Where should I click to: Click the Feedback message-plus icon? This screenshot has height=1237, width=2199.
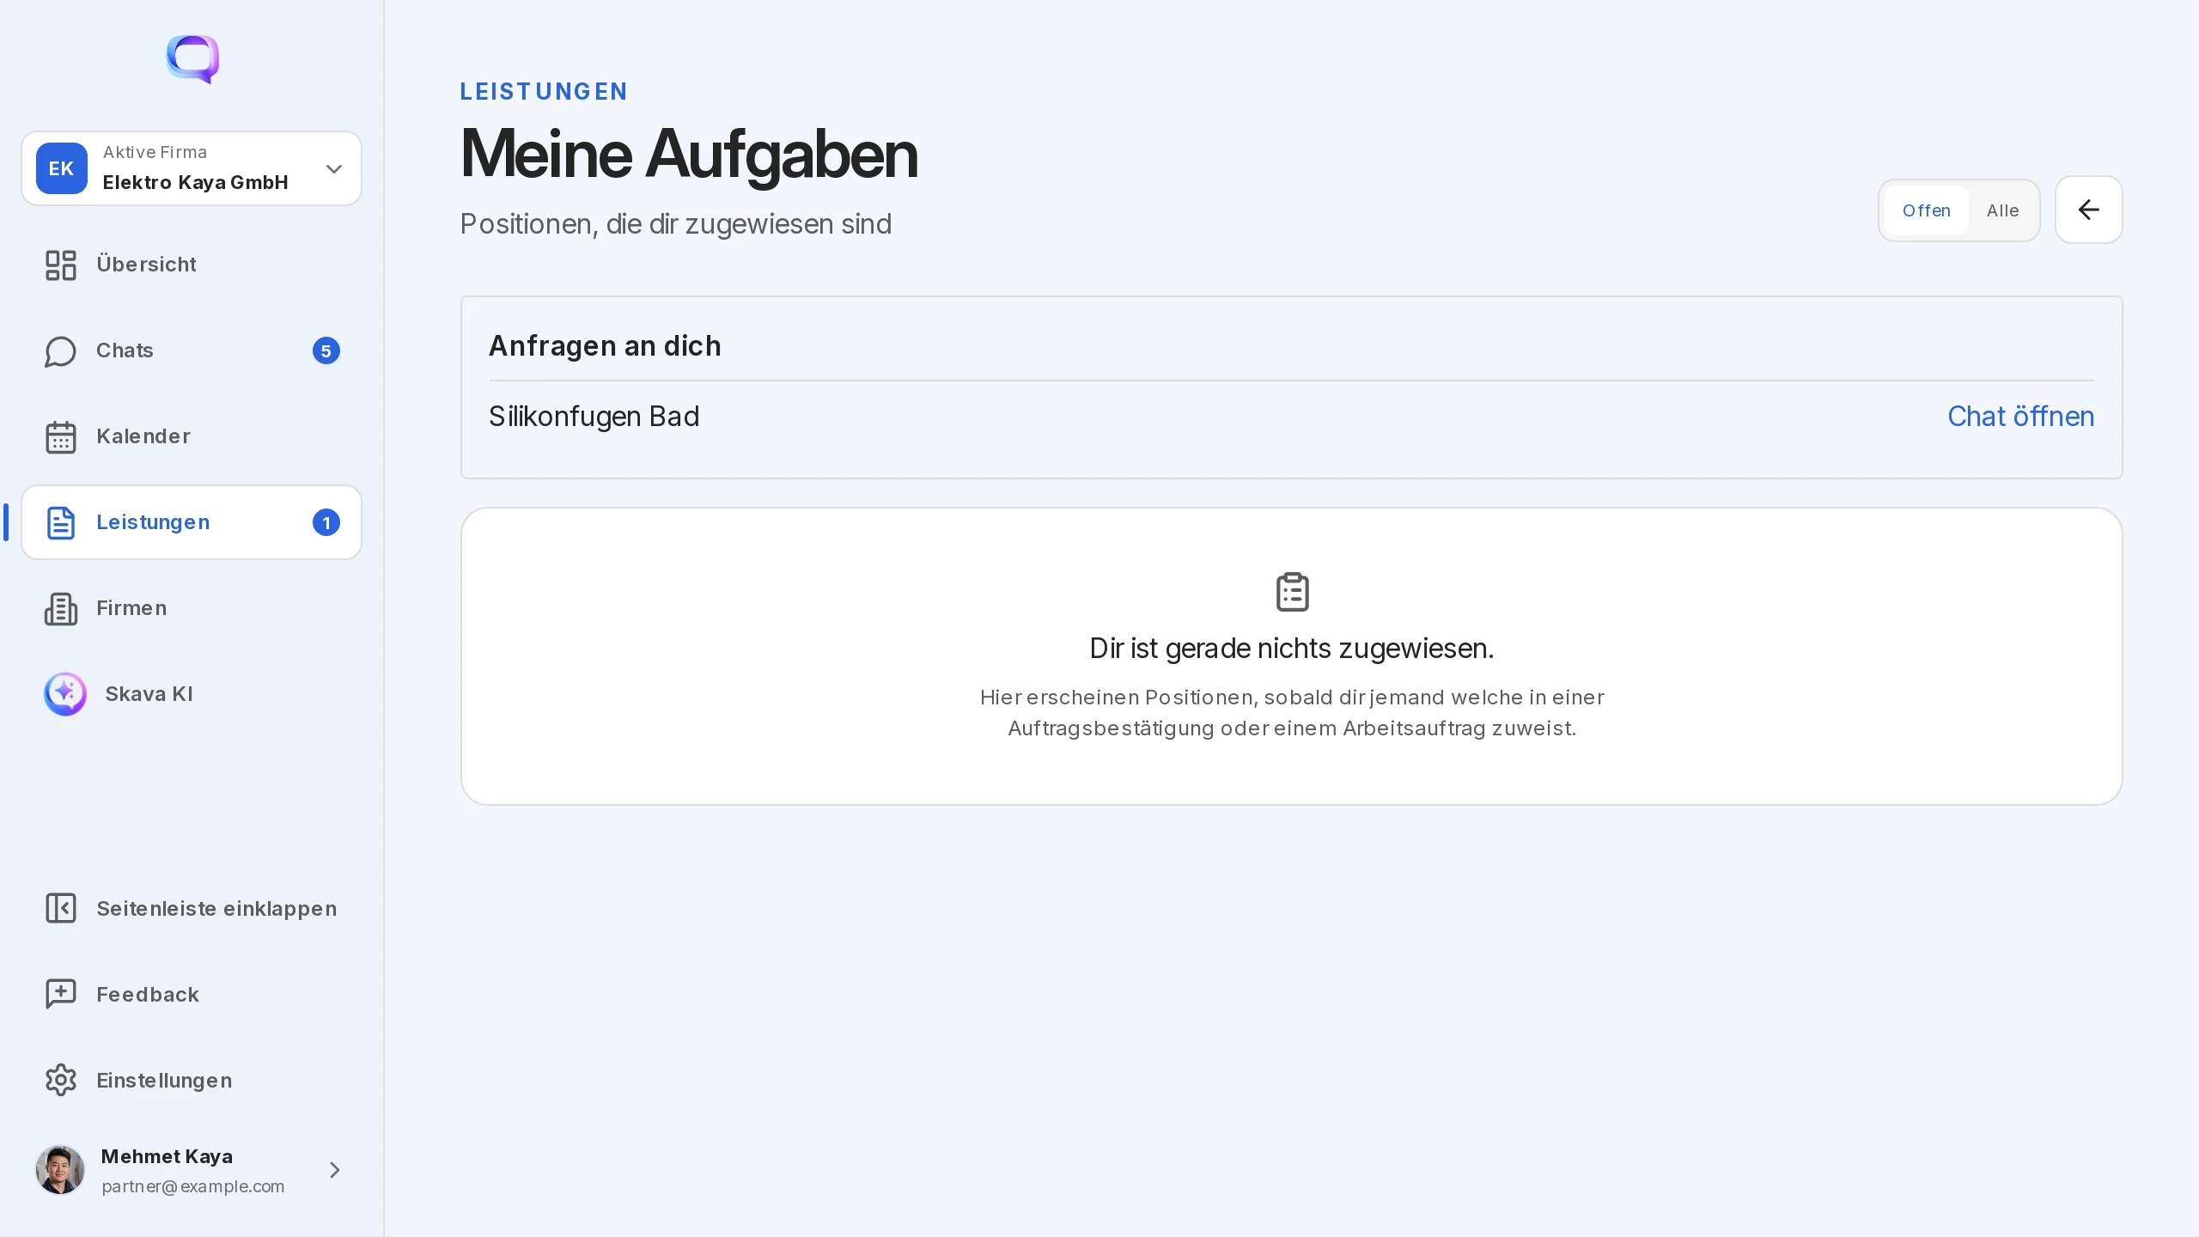coord(61,994)
